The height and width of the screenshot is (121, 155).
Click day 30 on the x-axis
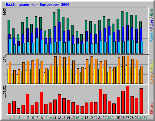tap(141, 118)
